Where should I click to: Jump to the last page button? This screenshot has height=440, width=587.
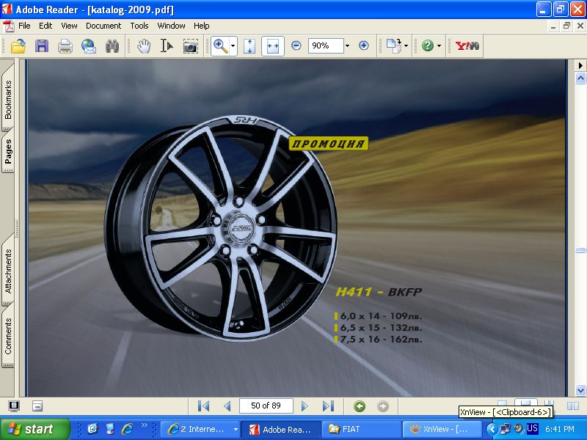click(328, 406)
